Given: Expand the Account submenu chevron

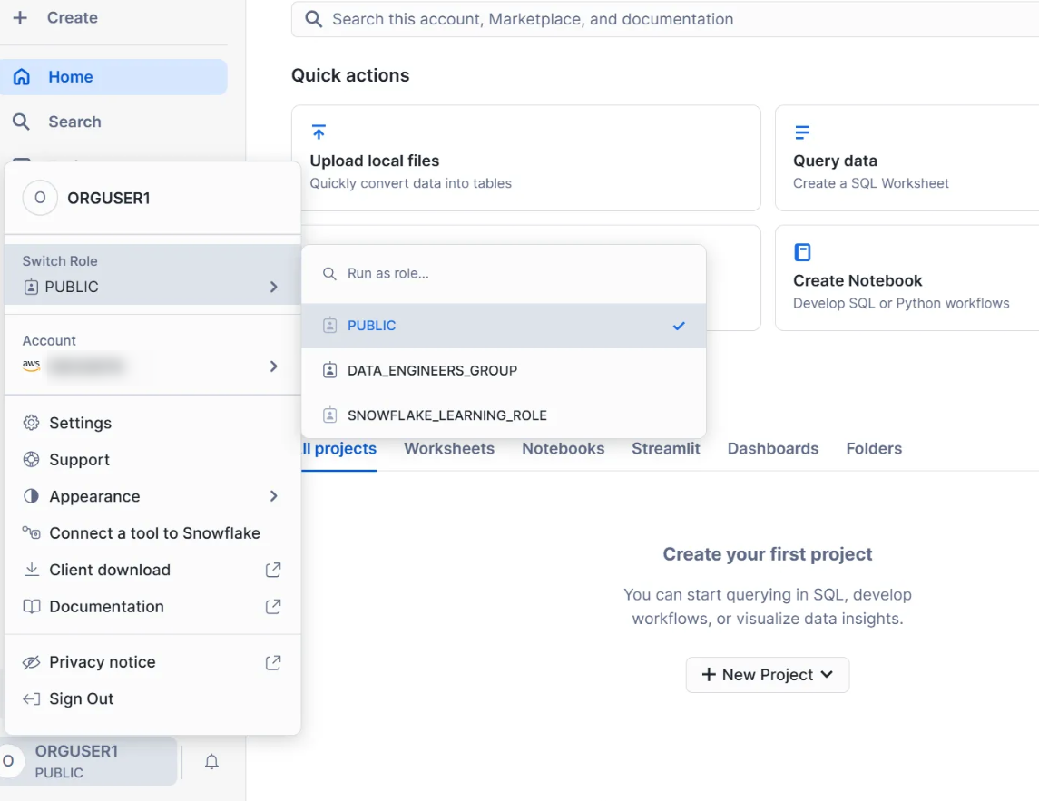Looking at the screenshot, I should coord(274,366).
